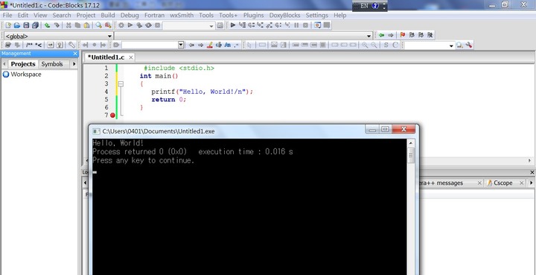The image size is (536, 275).
Task: Click the console window scrollbar thumb
Action: click(x=411, y=156)
